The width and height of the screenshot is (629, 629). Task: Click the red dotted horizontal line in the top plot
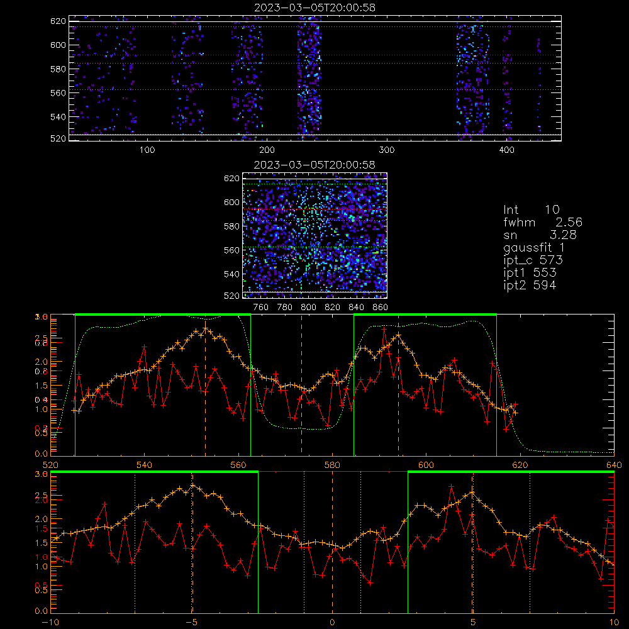(315, 55)
